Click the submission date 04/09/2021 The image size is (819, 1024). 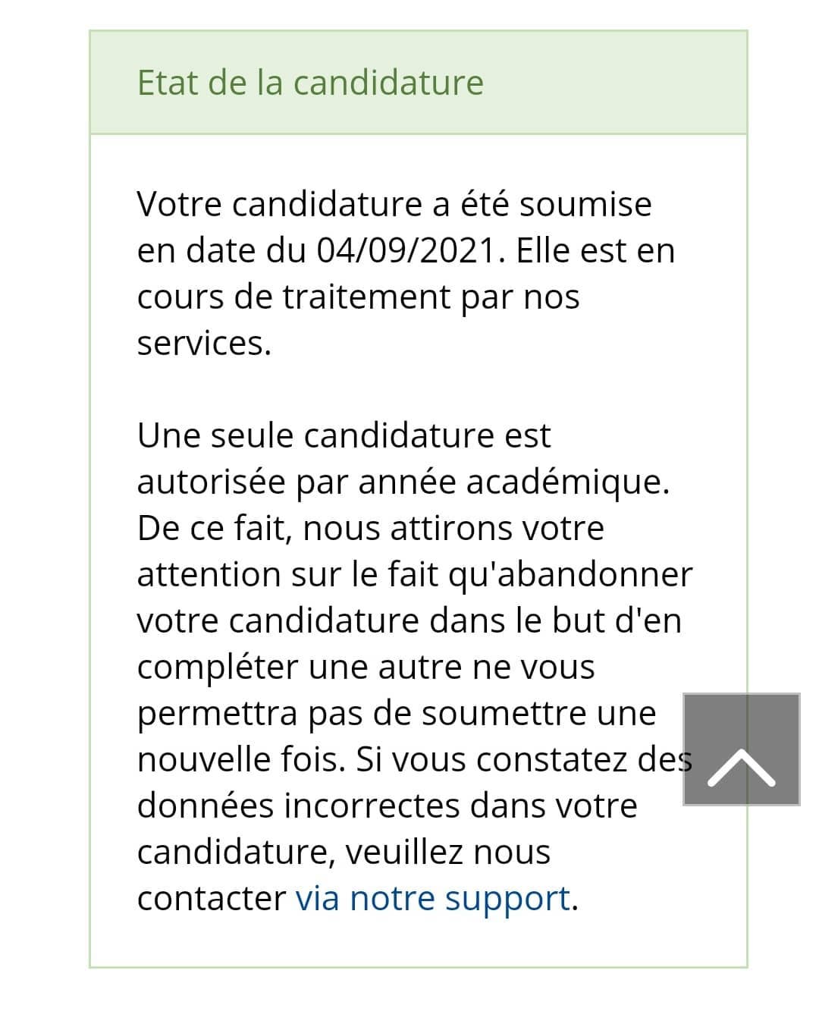(410, 250)
